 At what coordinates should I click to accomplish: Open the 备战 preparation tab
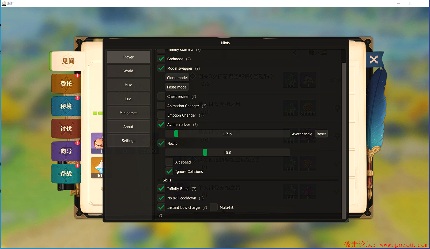click(x=66, y=174)
